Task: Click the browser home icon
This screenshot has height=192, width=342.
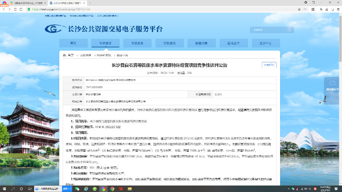Action: click(x=22, y=9)
